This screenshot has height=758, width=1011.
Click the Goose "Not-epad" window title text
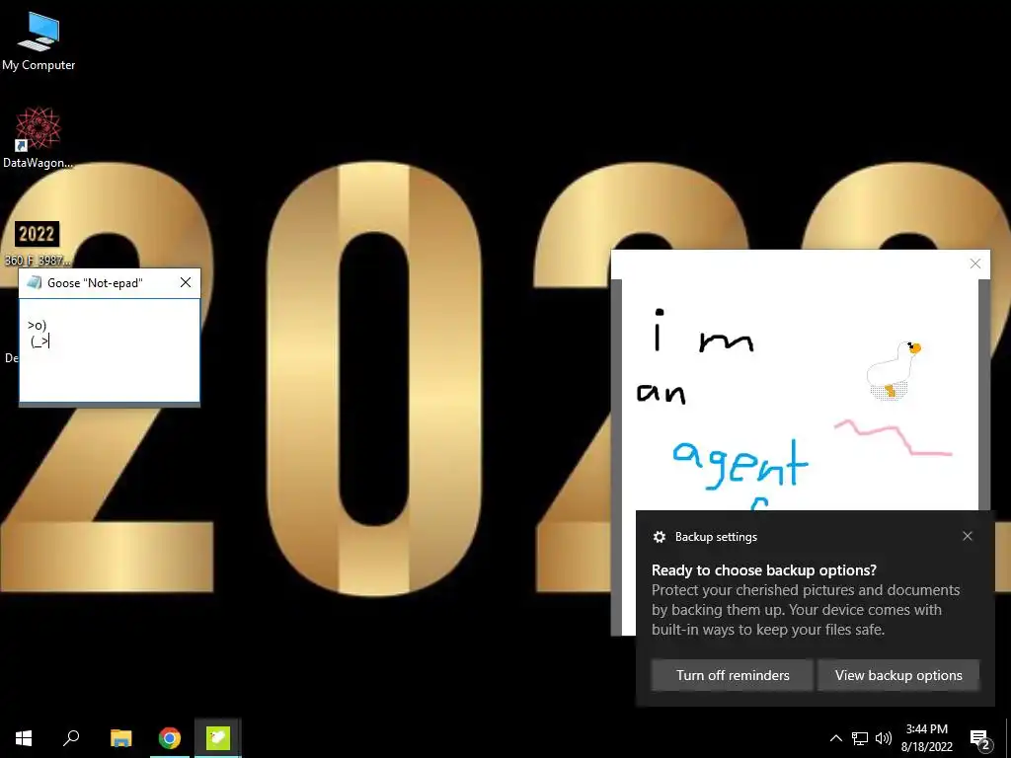point(95,282)
